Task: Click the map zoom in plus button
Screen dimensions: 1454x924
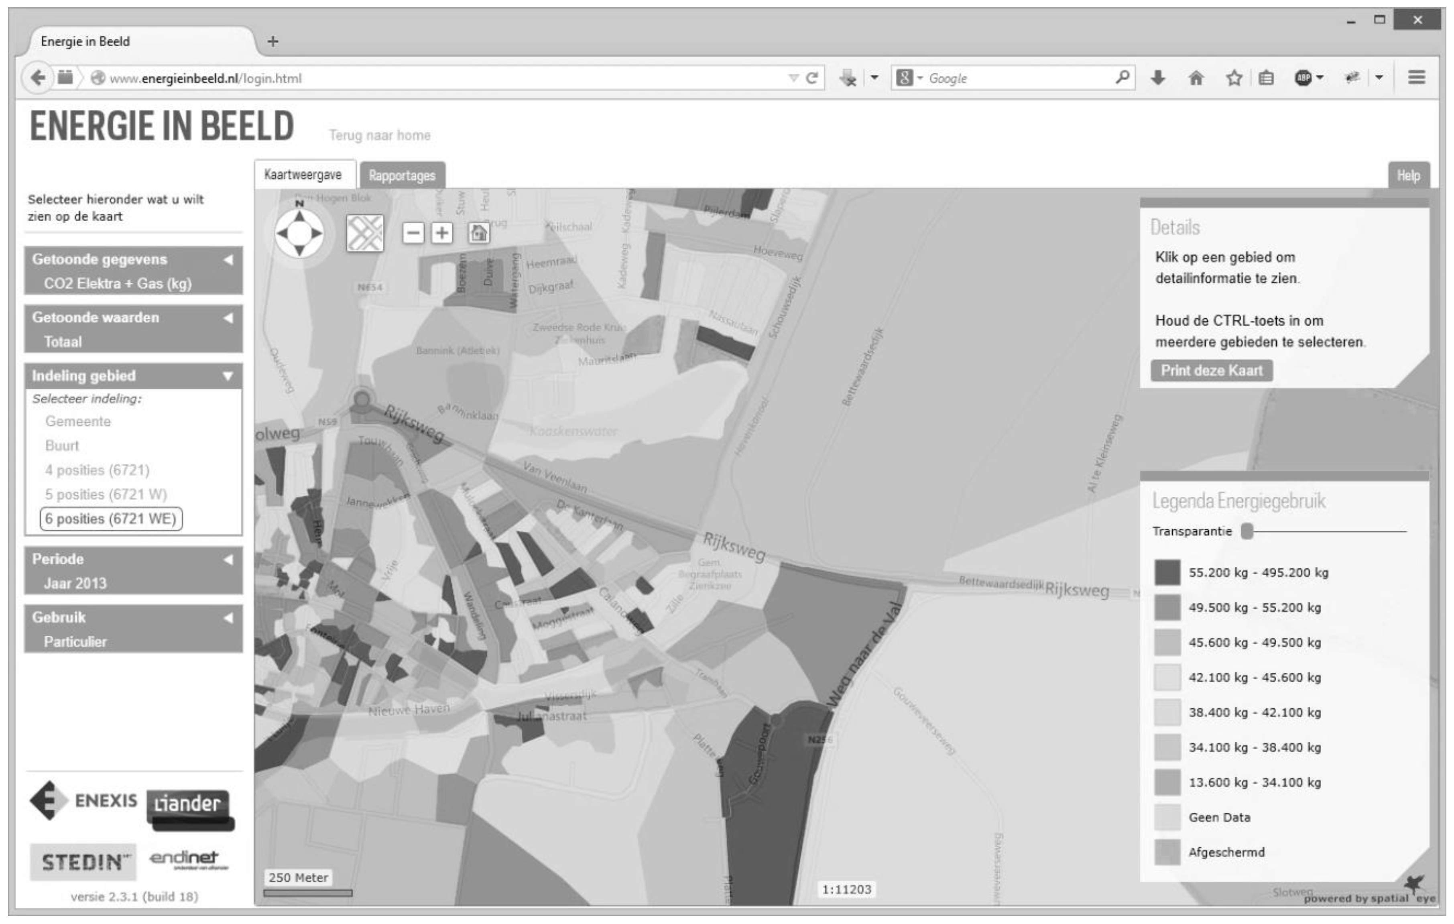Action: pos(442,233)
